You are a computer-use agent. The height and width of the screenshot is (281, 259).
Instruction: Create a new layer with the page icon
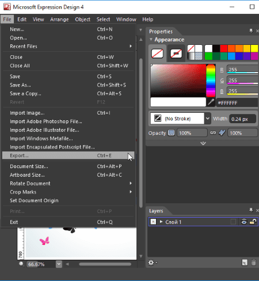pos(245,263)
